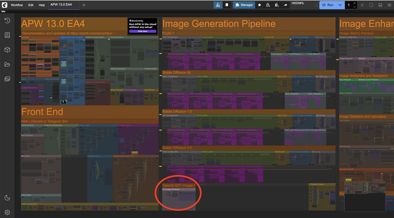
Task: Open the hamburger menu at top right
Action: click(x=389, y=5)
